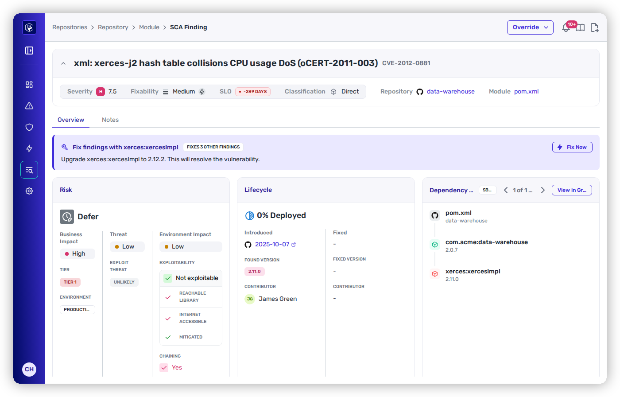This screenshot has height=397, width=620.
Task: Click the '1 of 1...' path counter
Action: pyautogui.click(x=523, y=190)
